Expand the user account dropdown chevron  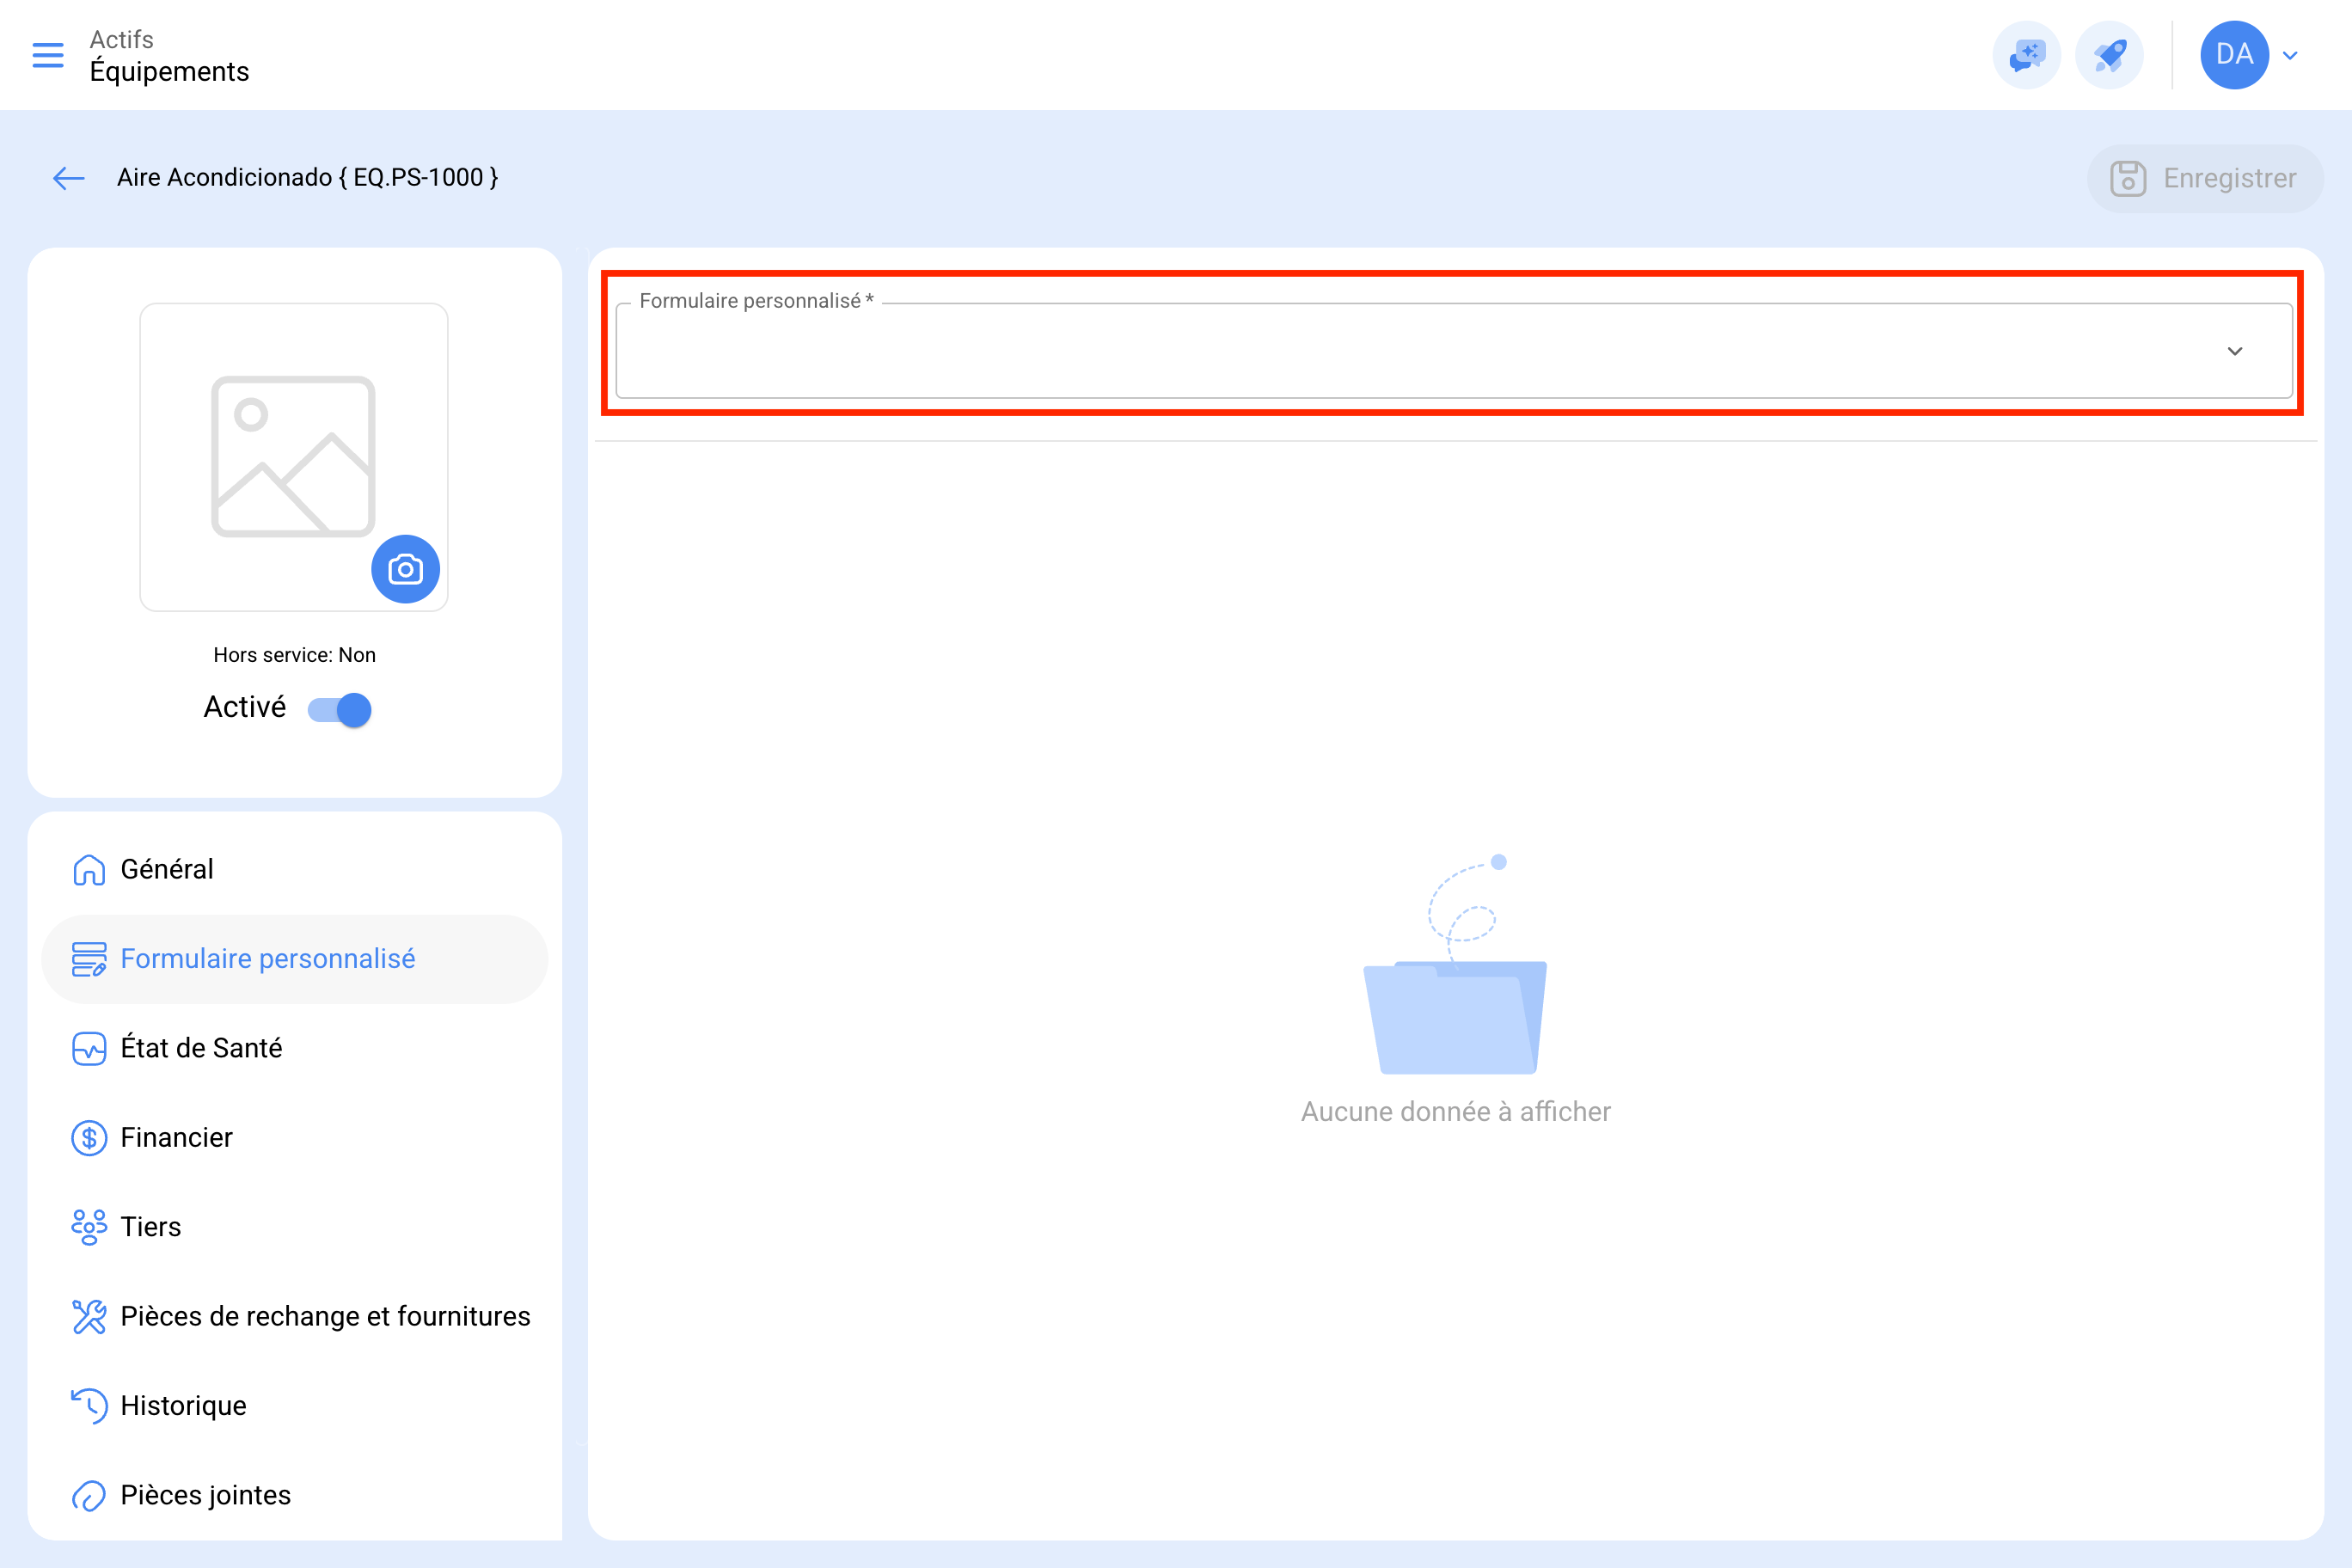coord(2290,56)
